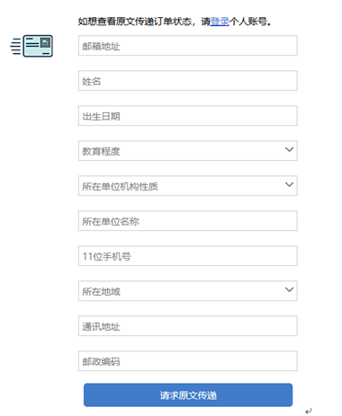Click the 邮箱地址 email input field
The width and height of the screenshot is (342, 416).
[x=188, y=46]
